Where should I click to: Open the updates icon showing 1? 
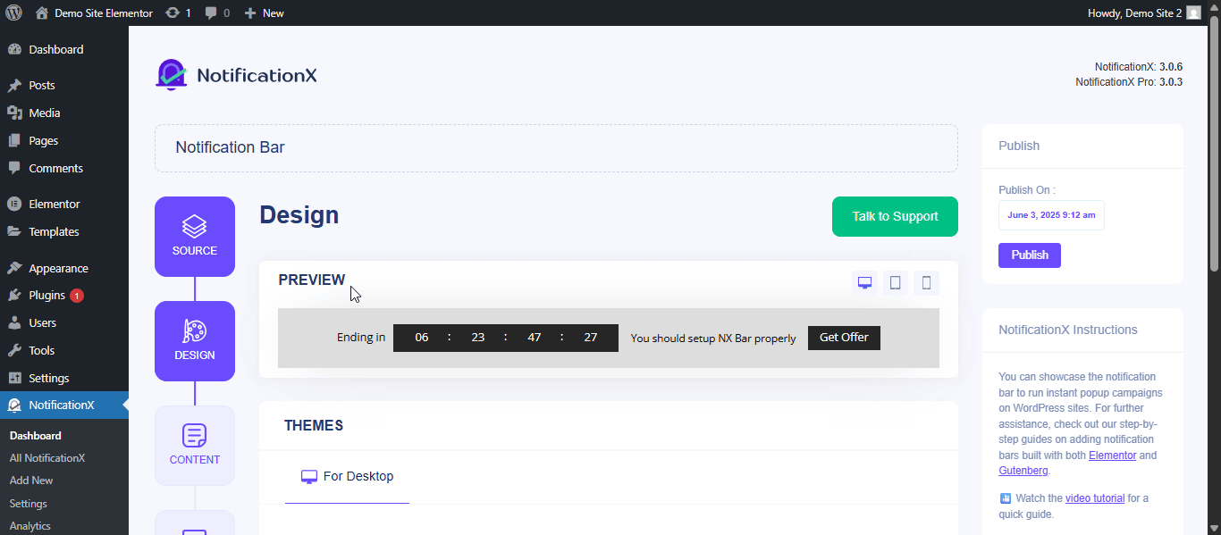tap(178, 13)
